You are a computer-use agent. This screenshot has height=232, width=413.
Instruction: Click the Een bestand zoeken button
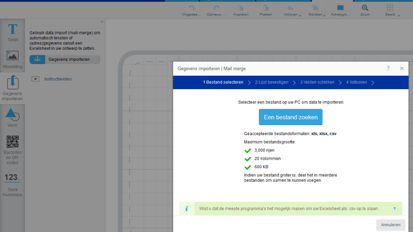(291, 117)
